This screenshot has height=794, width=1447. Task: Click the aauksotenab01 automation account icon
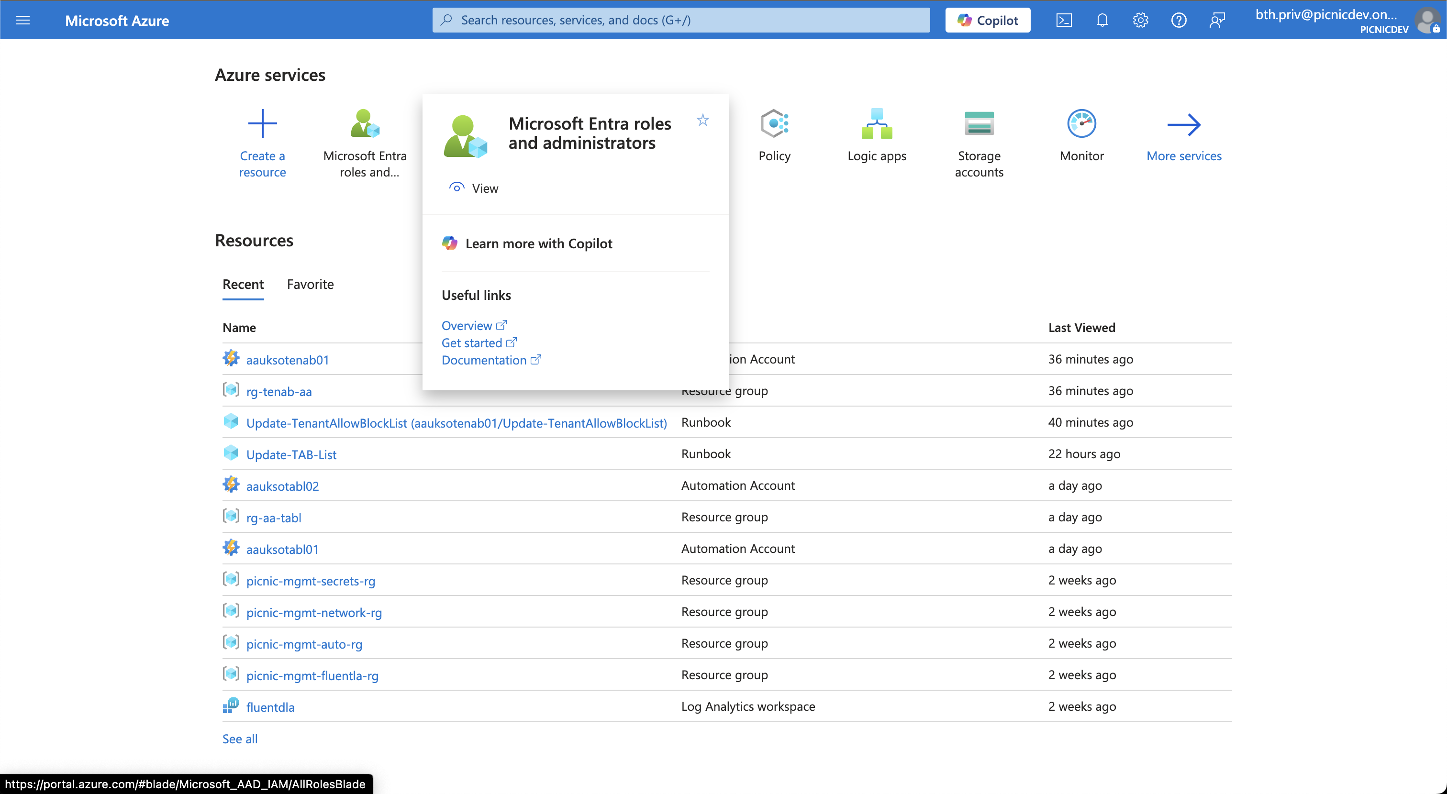pos(231,358)
